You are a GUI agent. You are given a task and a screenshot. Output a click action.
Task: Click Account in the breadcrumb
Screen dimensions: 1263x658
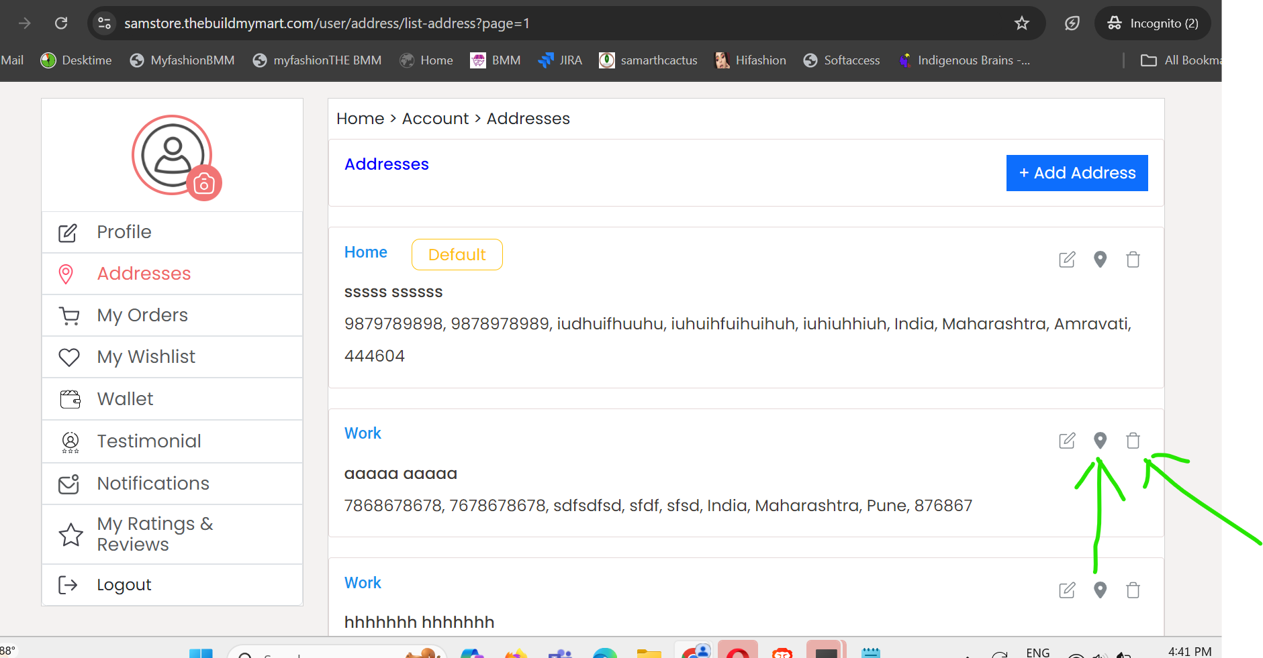pyautogui.click(x=435, y=119)
